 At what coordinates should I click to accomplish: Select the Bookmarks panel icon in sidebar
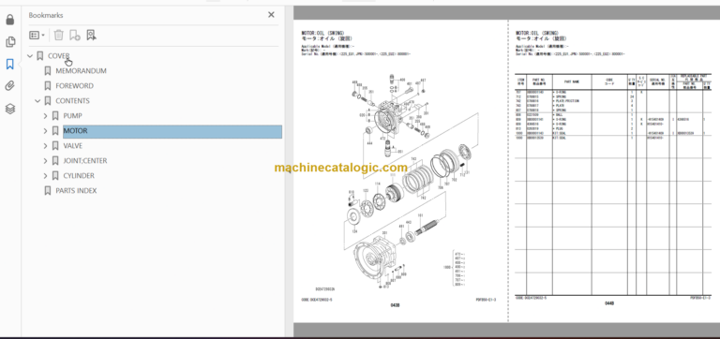tap(10, 65)
